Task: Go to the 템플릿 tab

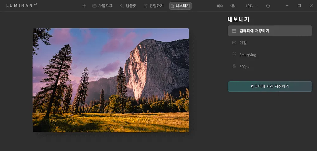Action: click(x=131, y=6)
